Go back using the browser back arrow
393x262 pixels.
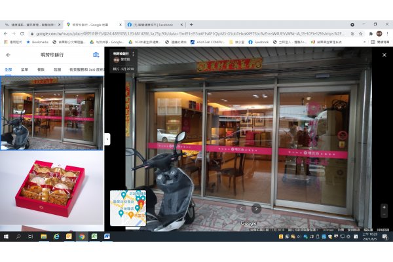tap(5, 33)
